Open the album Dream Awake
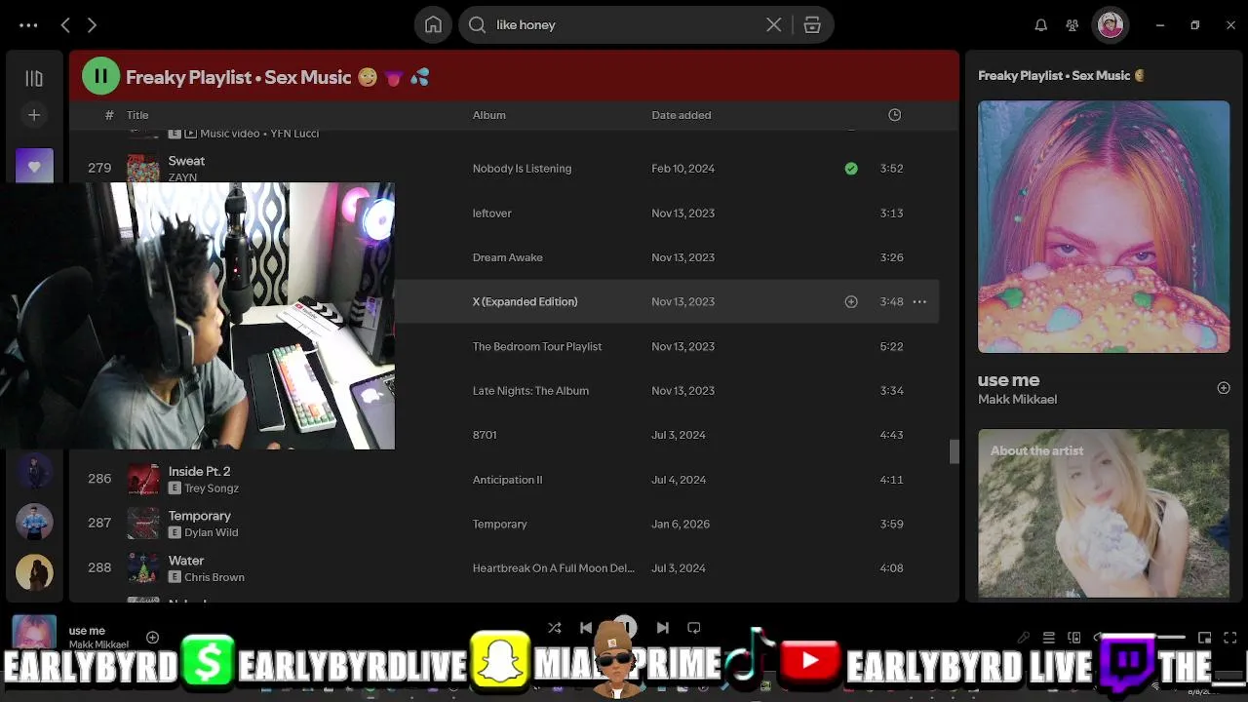The height and width of the screenshot is (702, 1248). point(508,257)
